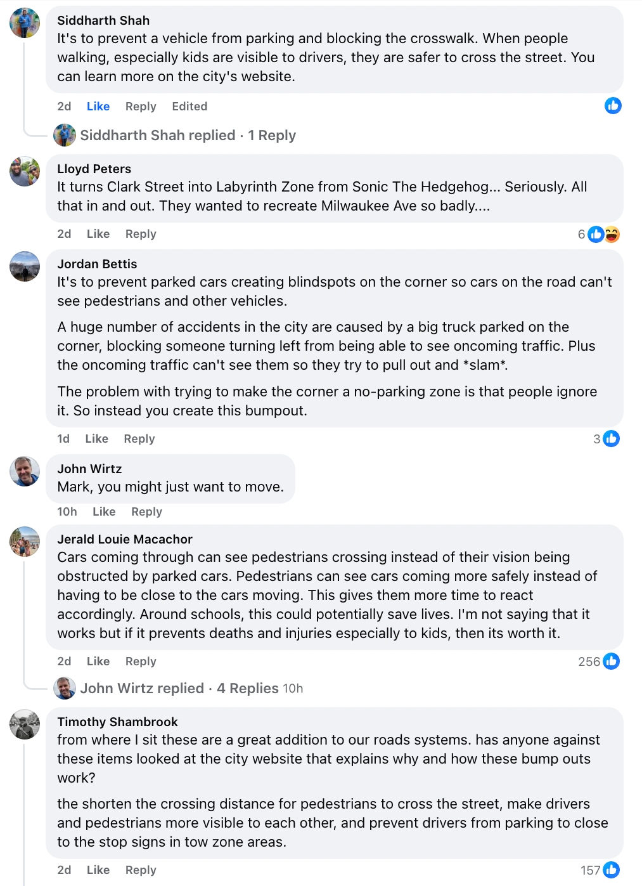Image resolution: width=642 pixels, height=886 pixels.
Task: Open Jordan Bettis' avatar
Action: (x=25, y=266)
